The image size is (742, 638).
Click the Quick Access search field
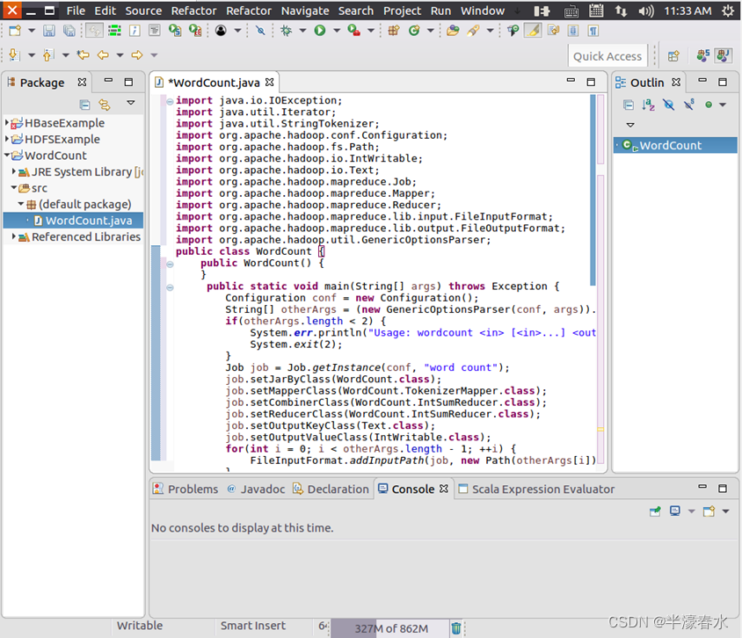[607, 56]
